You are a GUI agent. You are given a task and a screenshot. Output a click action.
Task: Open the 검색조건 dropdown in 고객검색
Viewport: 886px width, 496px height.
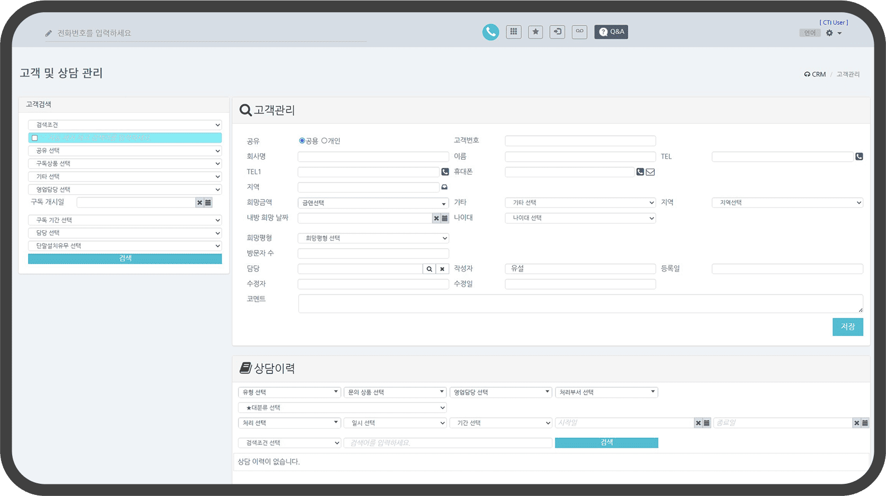pyautogui.click(x=125, y=125)
